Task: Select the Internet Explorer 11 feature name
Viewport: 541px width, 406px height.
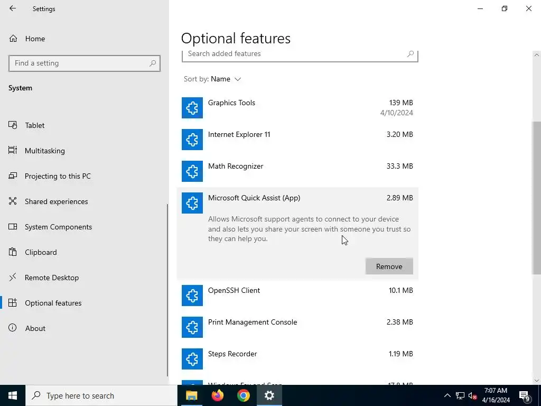Action: [x=239, y=134]
